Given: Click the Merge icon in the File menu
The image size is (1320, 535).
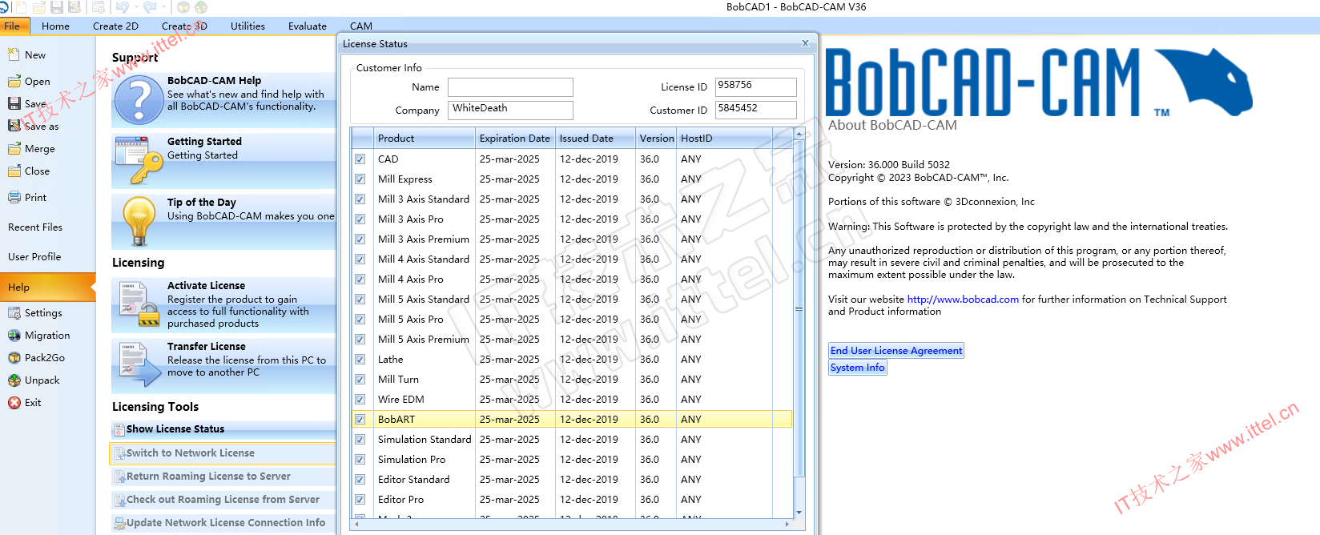Looking at the screenshot, I should (14, 148).
